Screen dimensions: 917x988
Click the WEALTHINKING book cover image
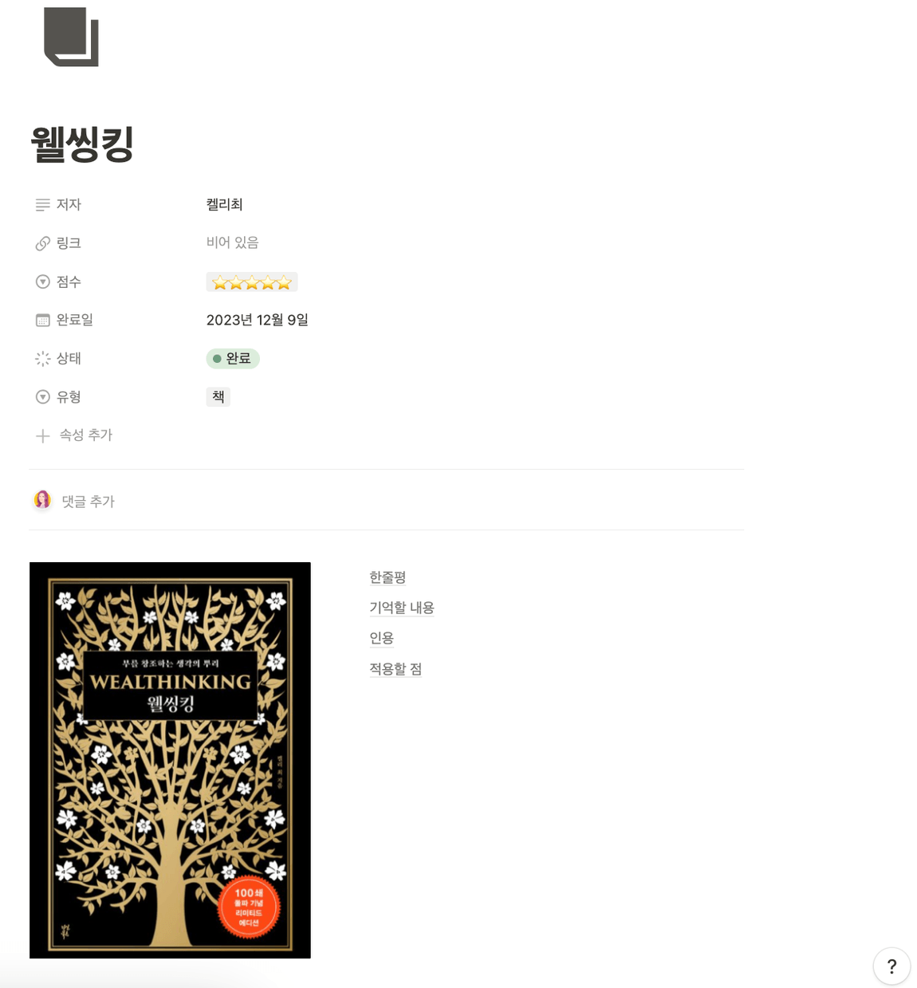[x=170, y=760]
